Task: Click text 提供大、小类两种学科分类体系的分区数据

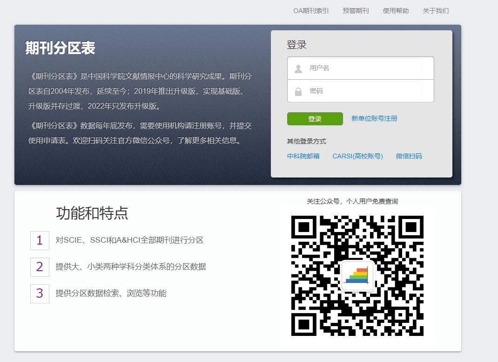Action: (131, 266)
